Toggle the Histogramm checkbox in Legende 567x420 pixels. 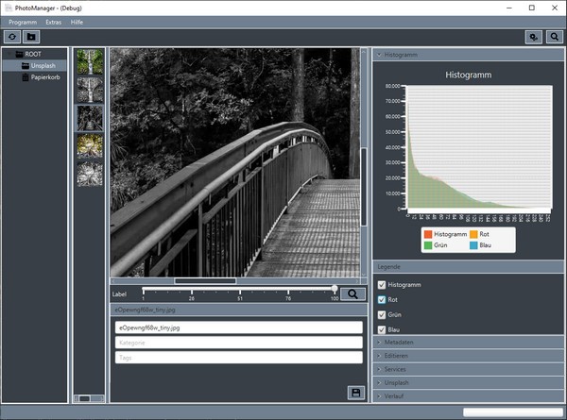click(x=382, y=285)
